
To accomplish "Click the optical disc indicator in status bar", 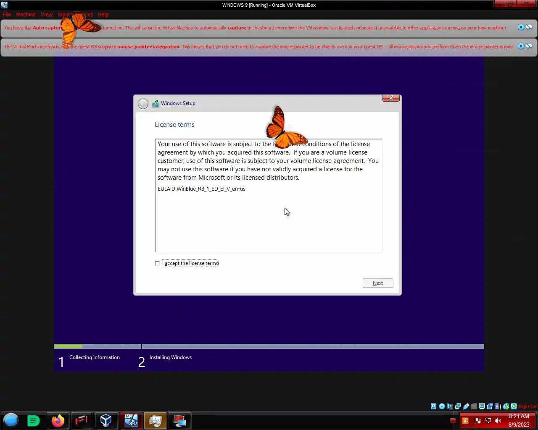I will [x=442, y=406].
